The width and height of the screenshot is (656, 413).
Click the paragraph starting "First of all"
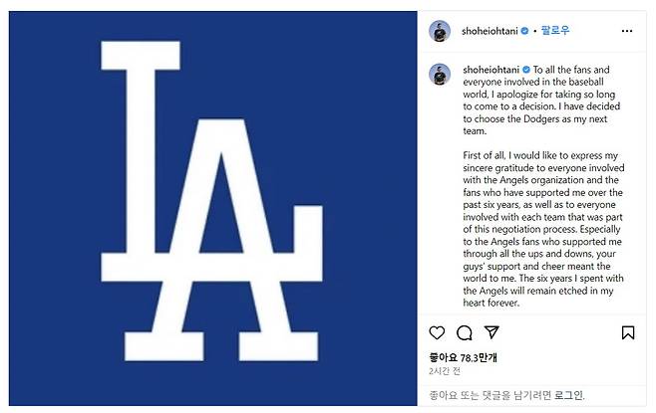(538, 229)
